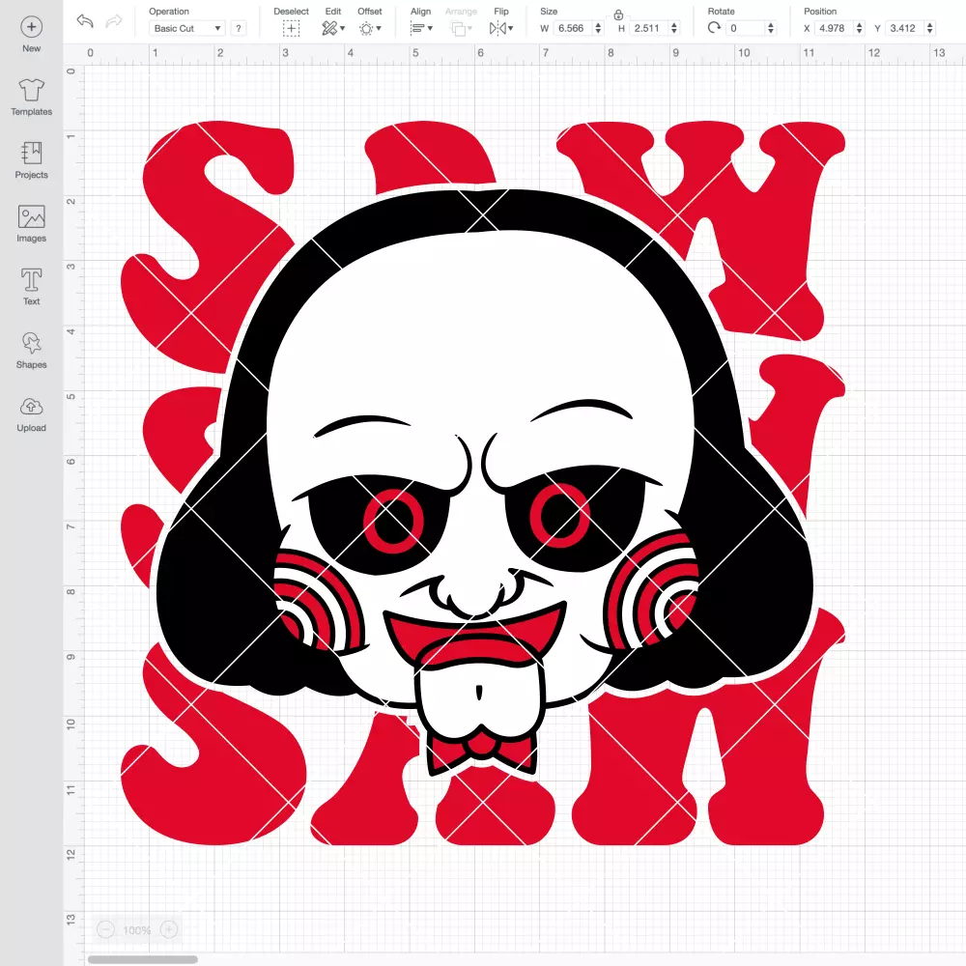Click the X position field

coord(835,28)
